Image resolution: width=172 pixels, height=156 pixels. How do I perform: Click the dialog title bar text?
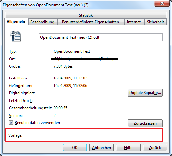pyautogui.click(x=46, y=5)
